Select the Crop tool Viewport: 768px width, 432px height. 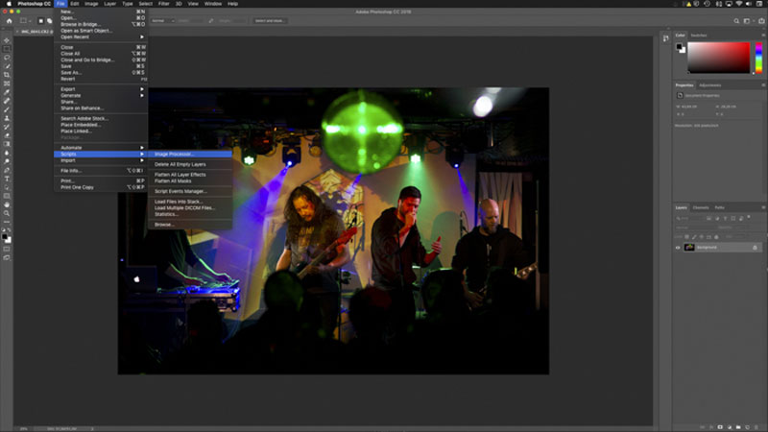[7, 75]
